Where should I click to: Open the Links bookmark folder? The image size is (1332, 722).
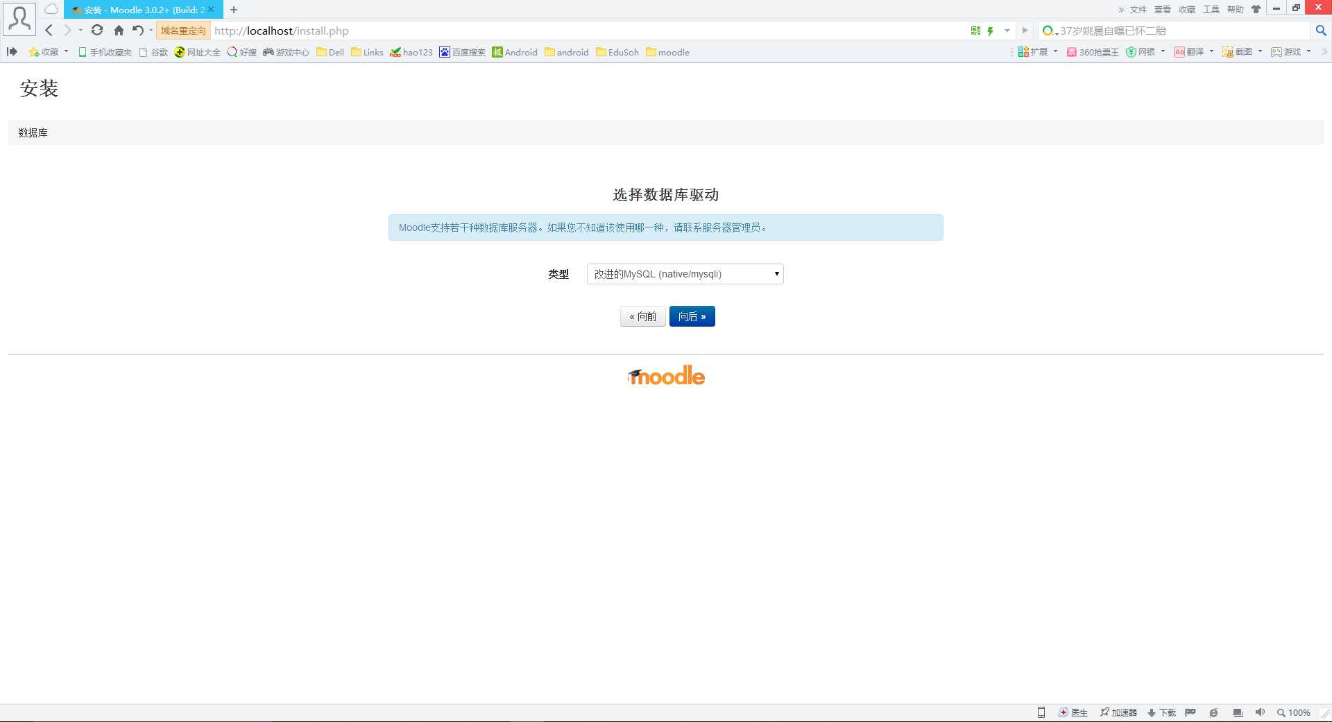pos(367,52)
